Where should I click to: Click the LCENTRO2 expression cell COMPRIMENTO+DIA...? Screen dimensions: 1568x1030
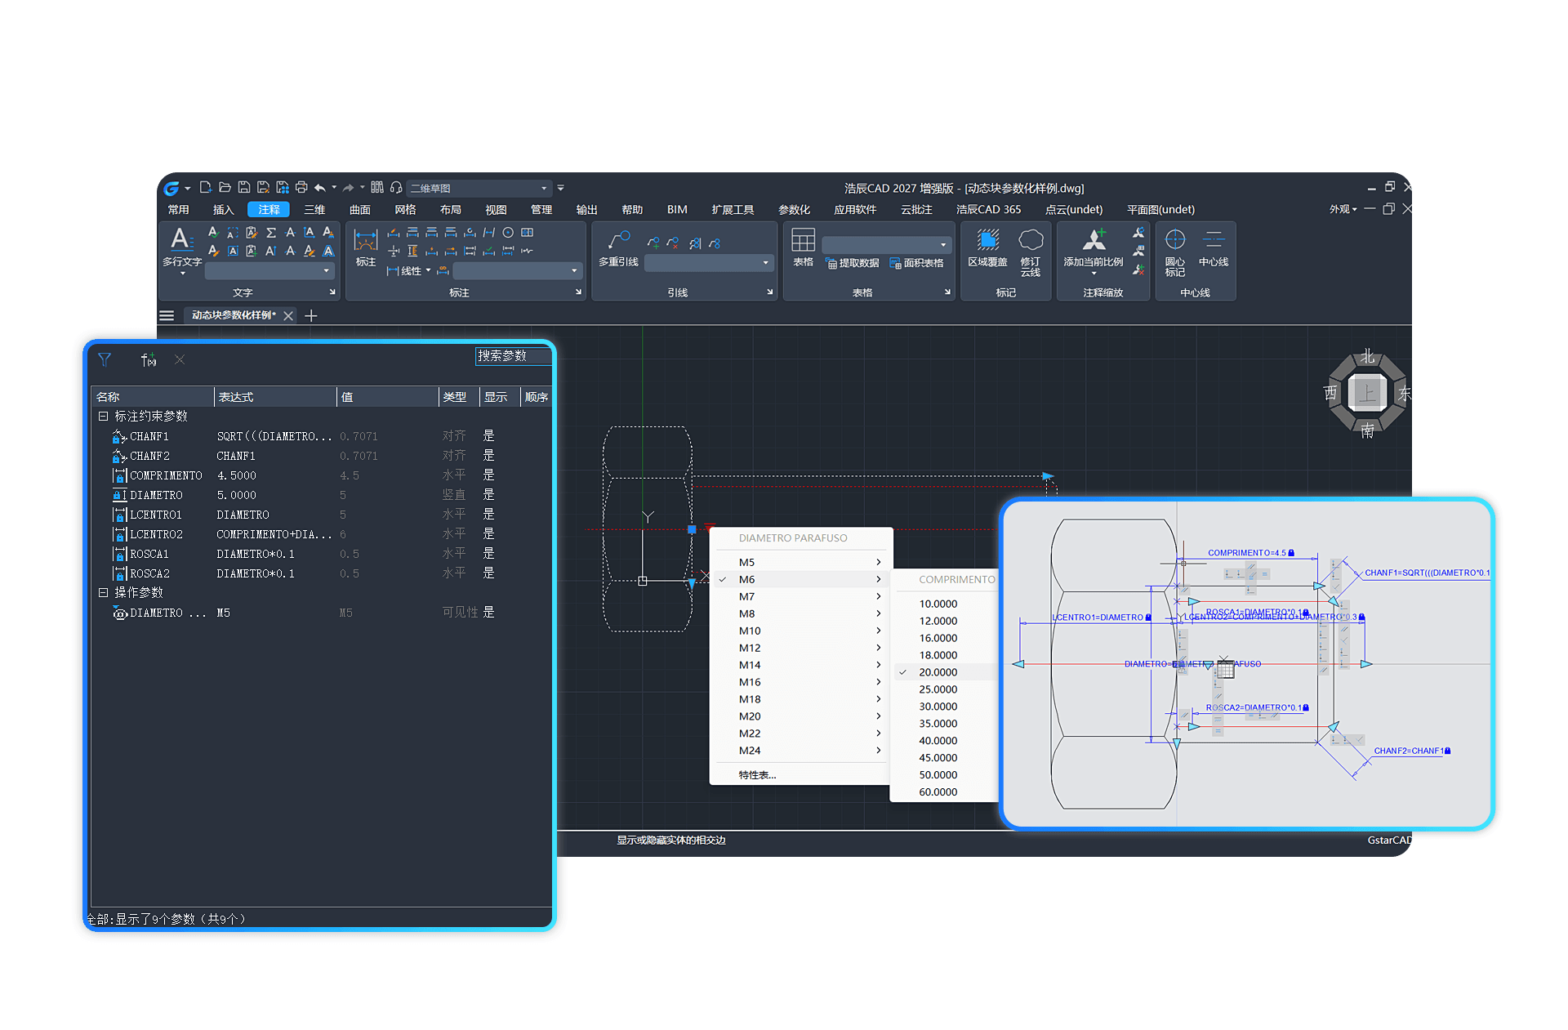coord(274,534)
